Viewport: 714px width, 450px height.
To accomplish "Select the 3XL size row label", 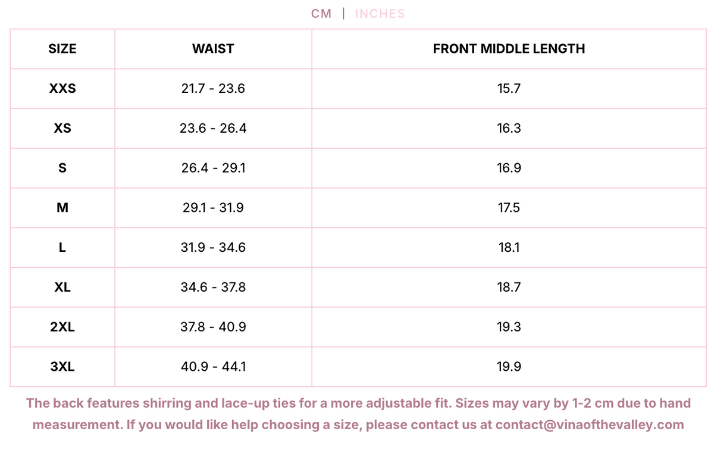I will 62,367.
